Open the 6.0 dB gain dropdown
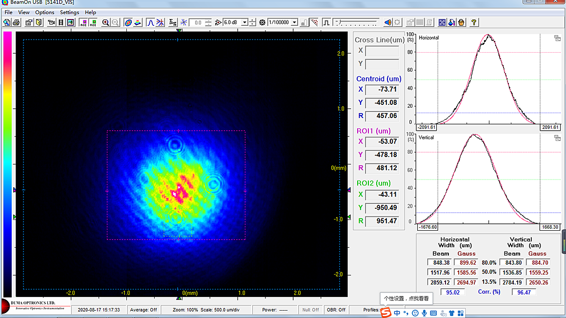Screen dimensions: 566x318 click(x=245, y=22)
